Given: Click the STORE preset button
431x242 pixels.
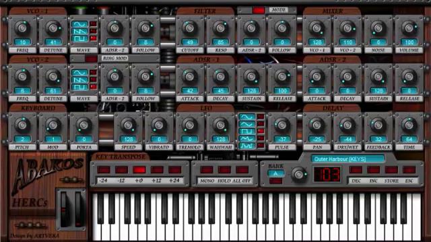Looking at the screenshot, I should tap(391, 169).
